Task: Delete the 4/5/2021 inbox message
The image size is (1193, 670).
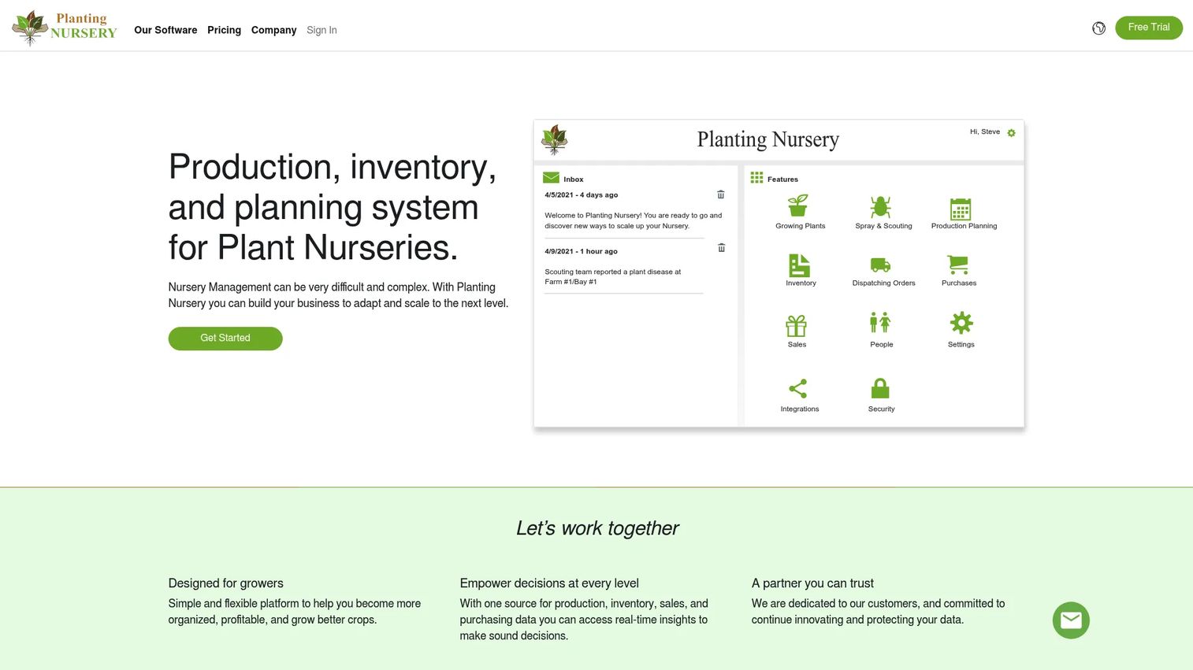Action: pyautogui.click(x=720, y=194)
